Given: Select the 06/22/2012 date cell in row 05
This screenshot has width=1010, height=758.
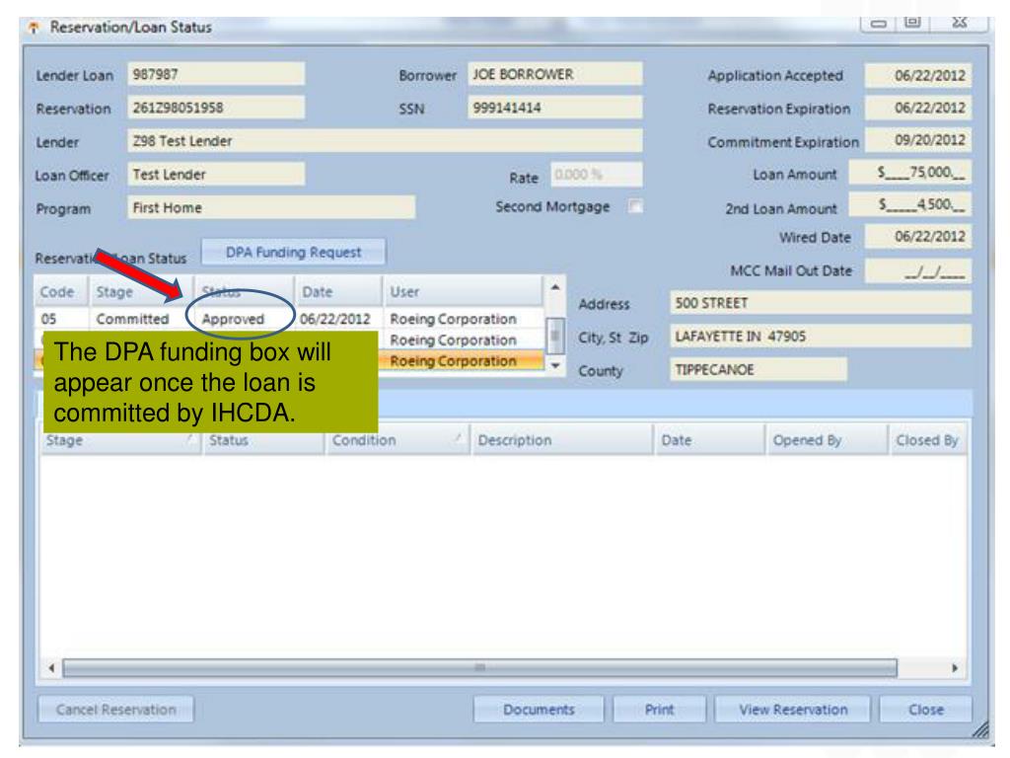Looking at the screenshot, I should [335, 319].
